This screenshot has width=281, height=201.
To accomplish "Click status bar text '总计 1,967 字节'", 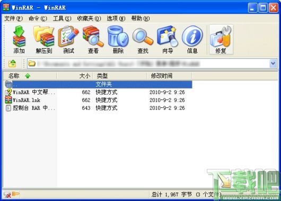I will [172, 194].
